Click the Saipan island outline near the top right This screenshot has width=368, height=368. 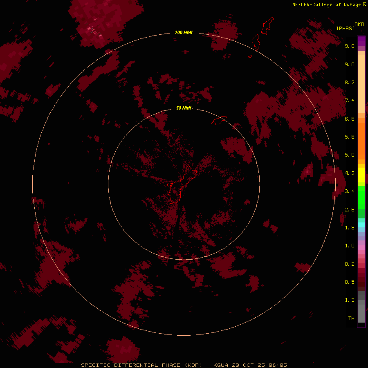(x=267, y=26)
